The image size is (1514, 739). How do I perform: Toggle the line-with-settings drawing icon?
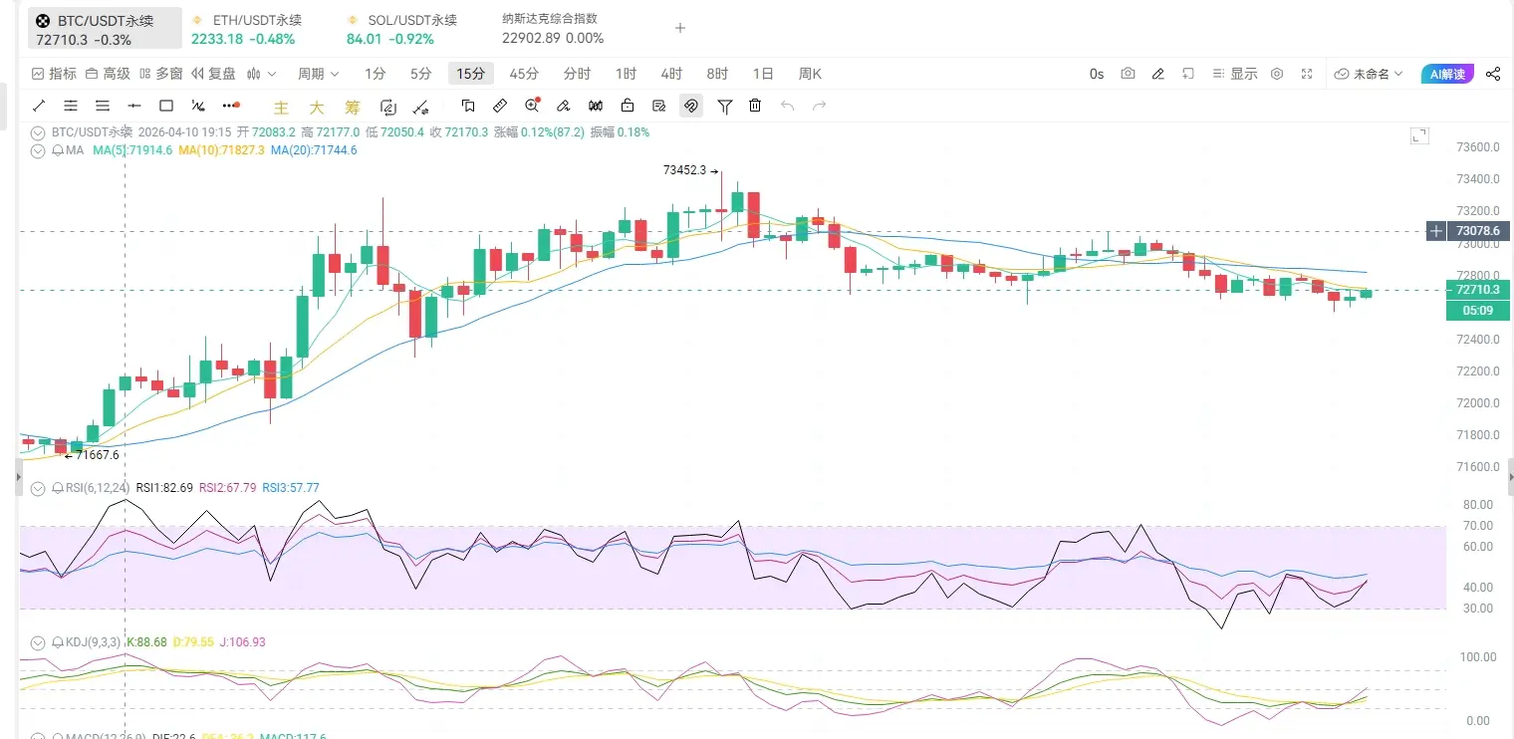coord(420,106)
